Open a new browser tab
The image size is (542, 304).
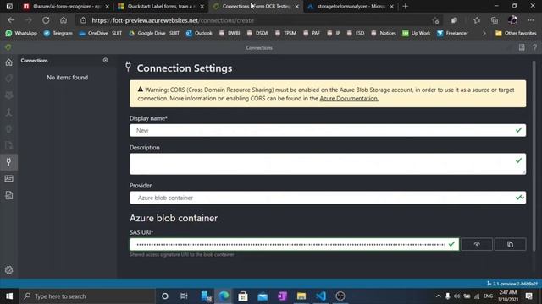[x=405, y=6]
